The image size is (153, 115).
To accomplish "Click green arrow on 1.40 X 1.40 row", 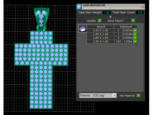I will (135, 34).
